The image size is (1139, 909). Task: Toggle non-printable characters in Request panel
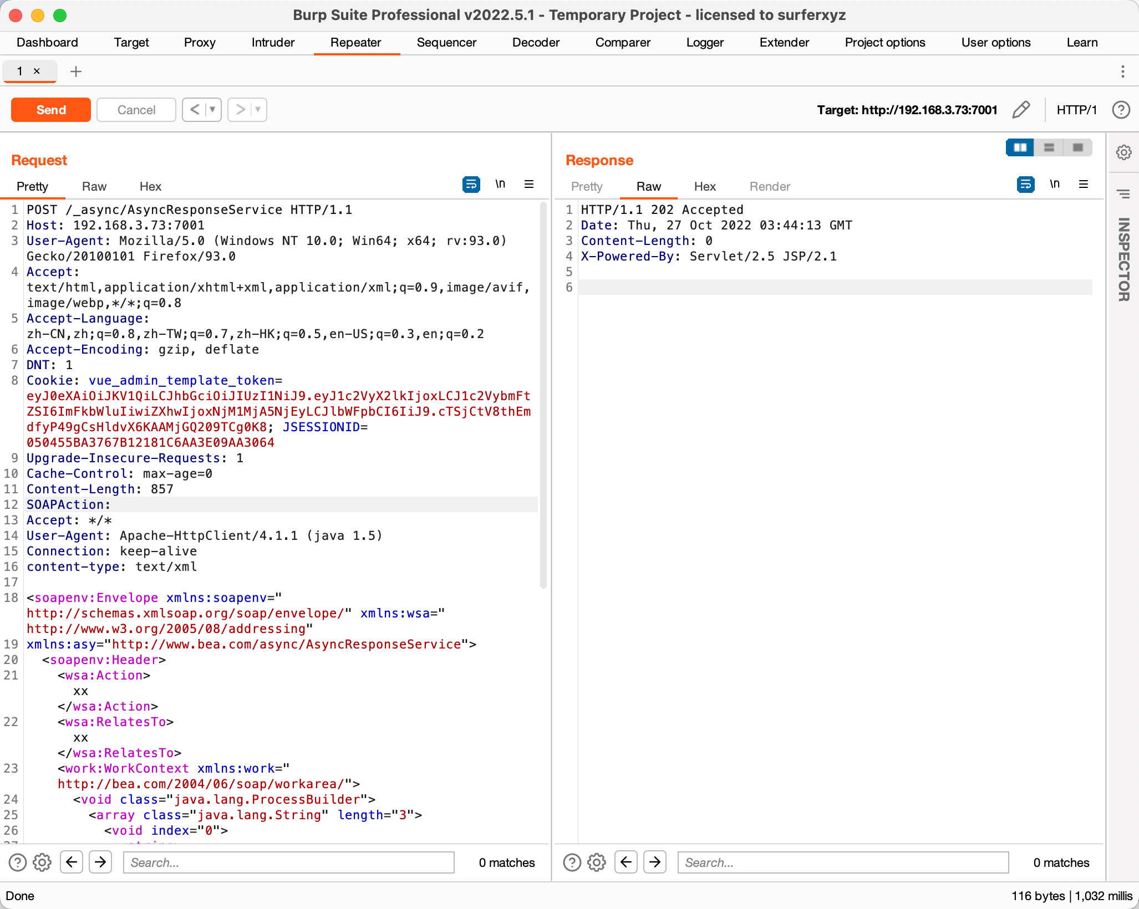pos(500,184)
